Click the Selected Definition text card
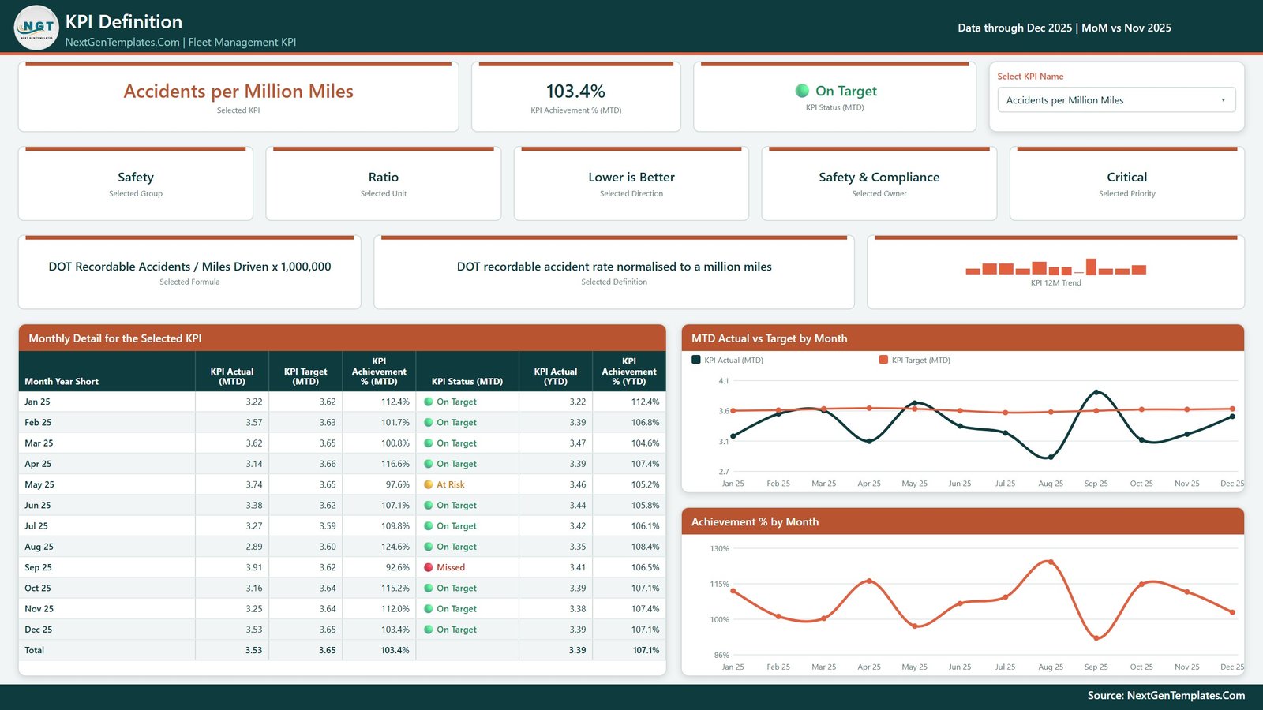 (614, 272)
